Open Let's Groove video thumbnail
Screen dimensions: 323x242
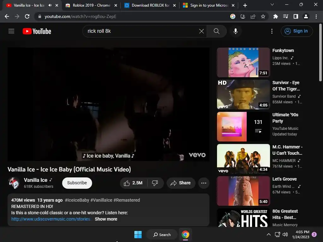click(243, 191)
